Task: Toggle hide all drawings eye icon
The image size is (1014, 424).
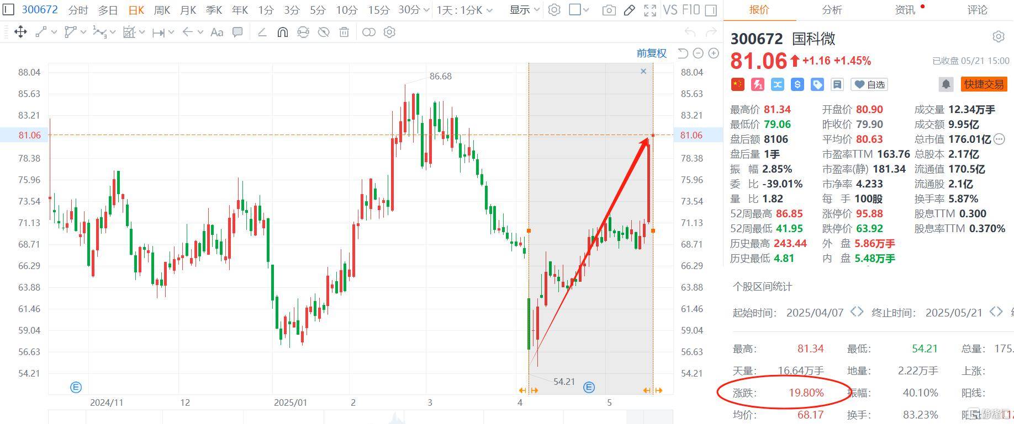Action: [x=324, y=32]
